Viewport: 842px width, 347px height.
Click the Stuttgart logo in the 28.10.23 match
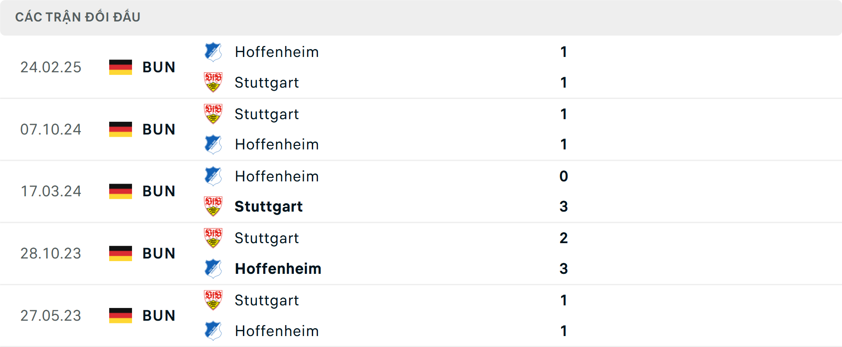coord(213,238)
